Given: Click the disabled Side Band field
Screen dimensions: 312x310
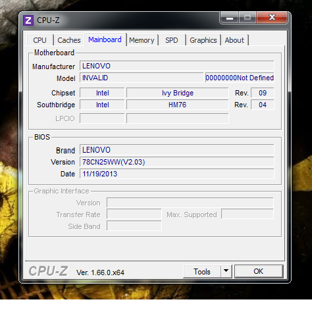Looking at the screenshot, I should pyautogui.click(x=134, y=226).
